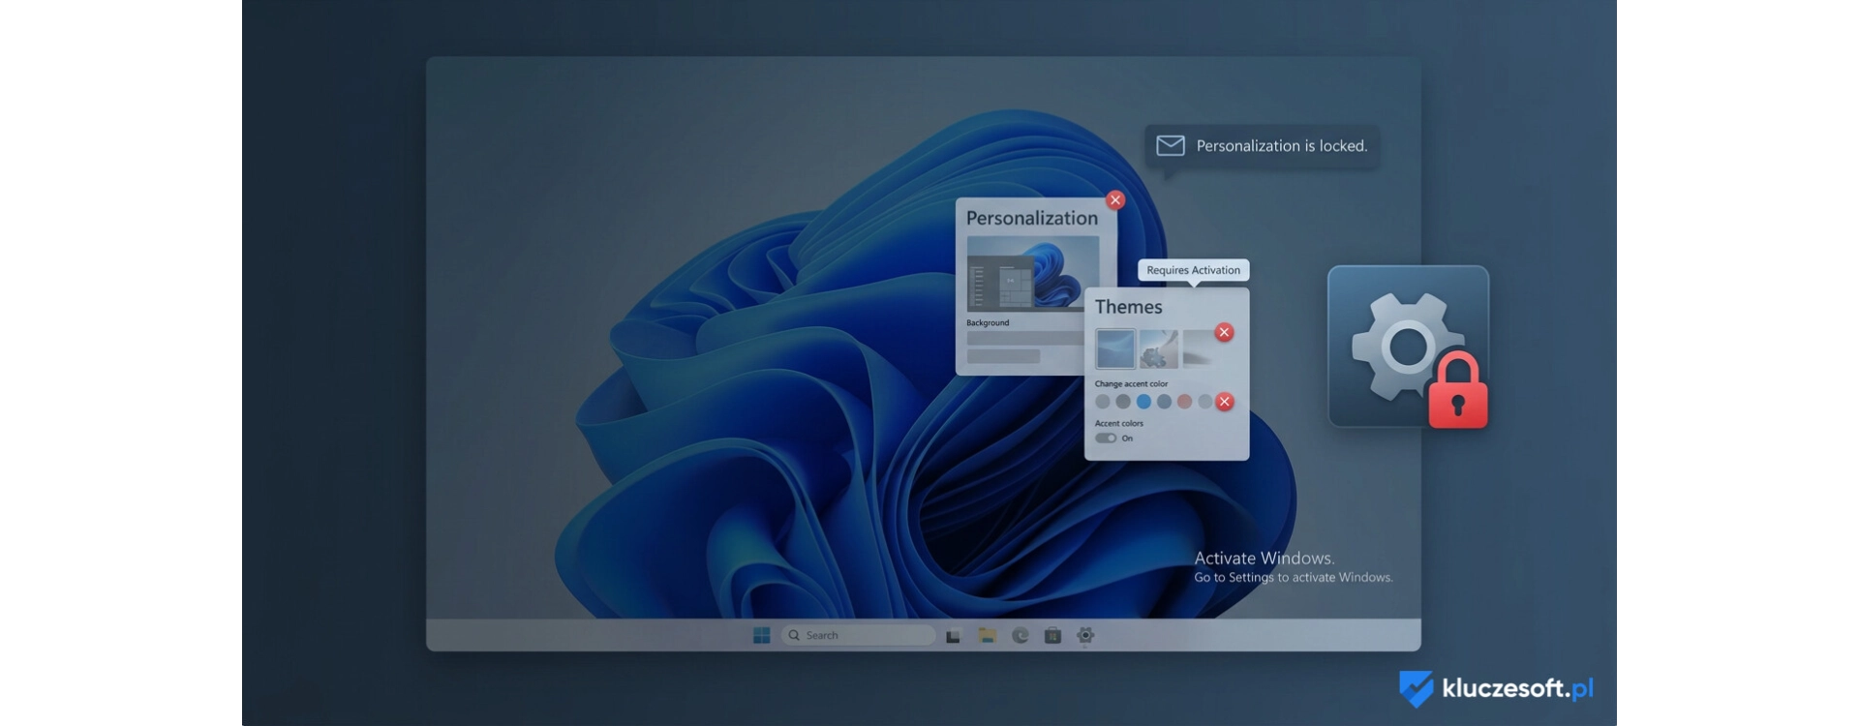1859x726 pixels.
Task: Click red X beside the accent color swatches
Action: (1225, 402)
